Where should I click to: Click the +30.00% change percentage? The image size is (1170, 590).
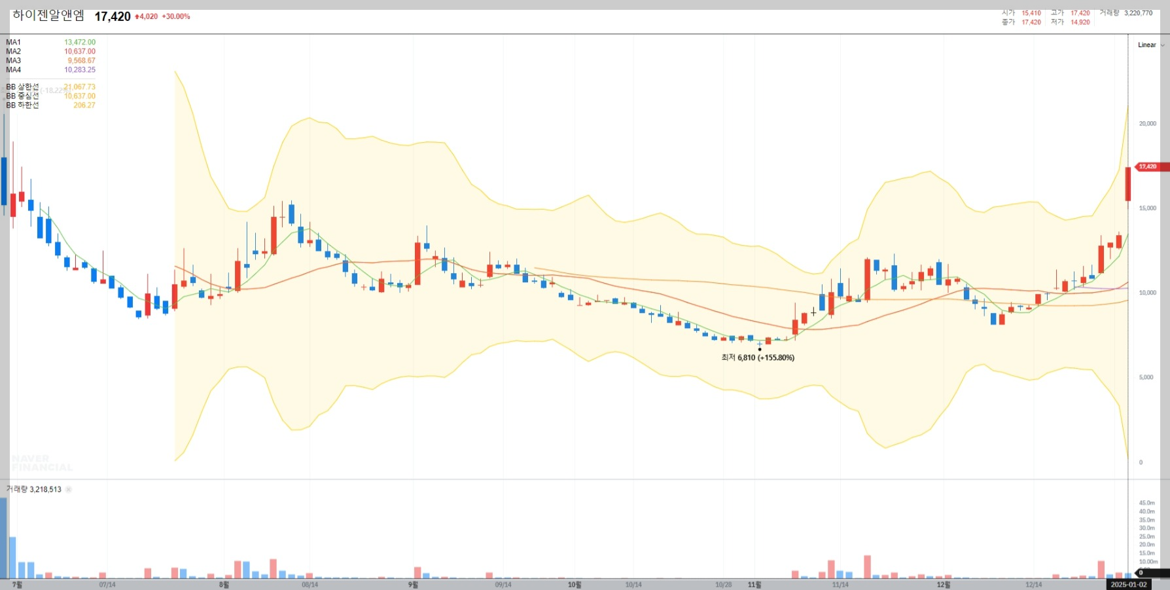[x=176, y=16]
